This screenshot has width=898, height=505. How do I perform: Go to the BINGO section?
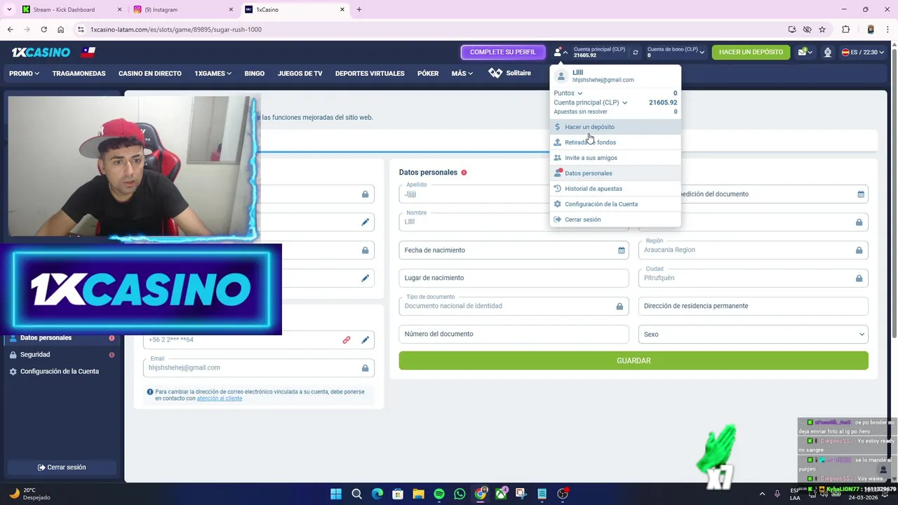pyautogui.click(x=254, y=73)
